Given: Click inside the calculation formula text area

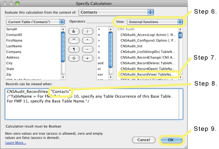Looking at the screenshot, I should [x=94, y=104].
